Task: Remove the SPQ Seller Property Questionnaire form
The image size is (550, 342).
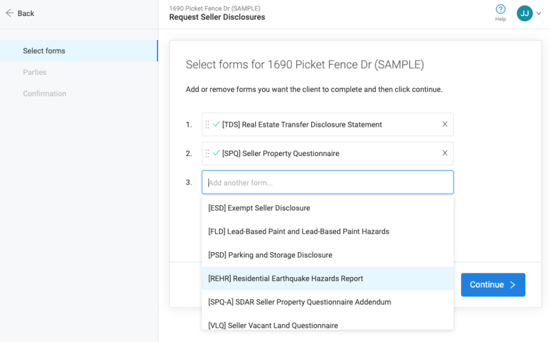Action: click(x=445, y=153)
